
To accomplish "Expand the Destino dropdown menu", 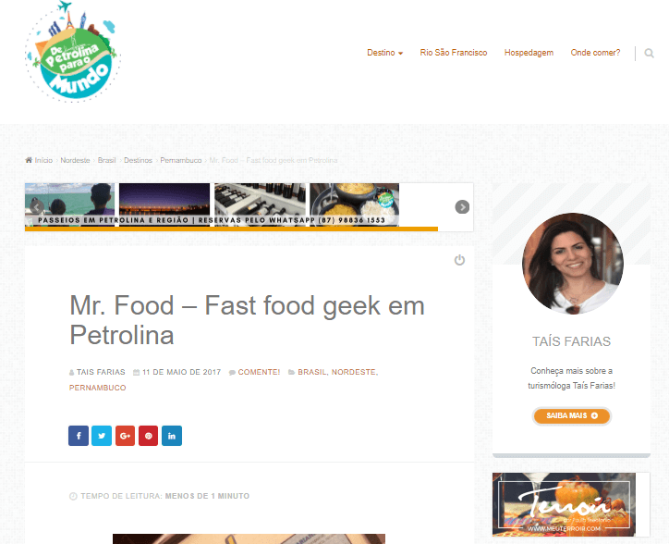I will [x=384, y=53].
